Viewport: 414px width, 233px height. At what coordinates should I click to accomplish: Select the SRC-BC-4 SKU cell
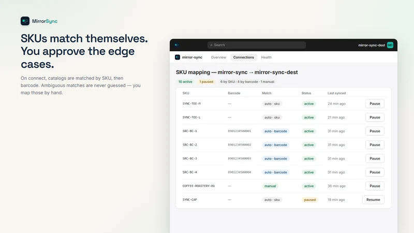[x=189, y=172]
